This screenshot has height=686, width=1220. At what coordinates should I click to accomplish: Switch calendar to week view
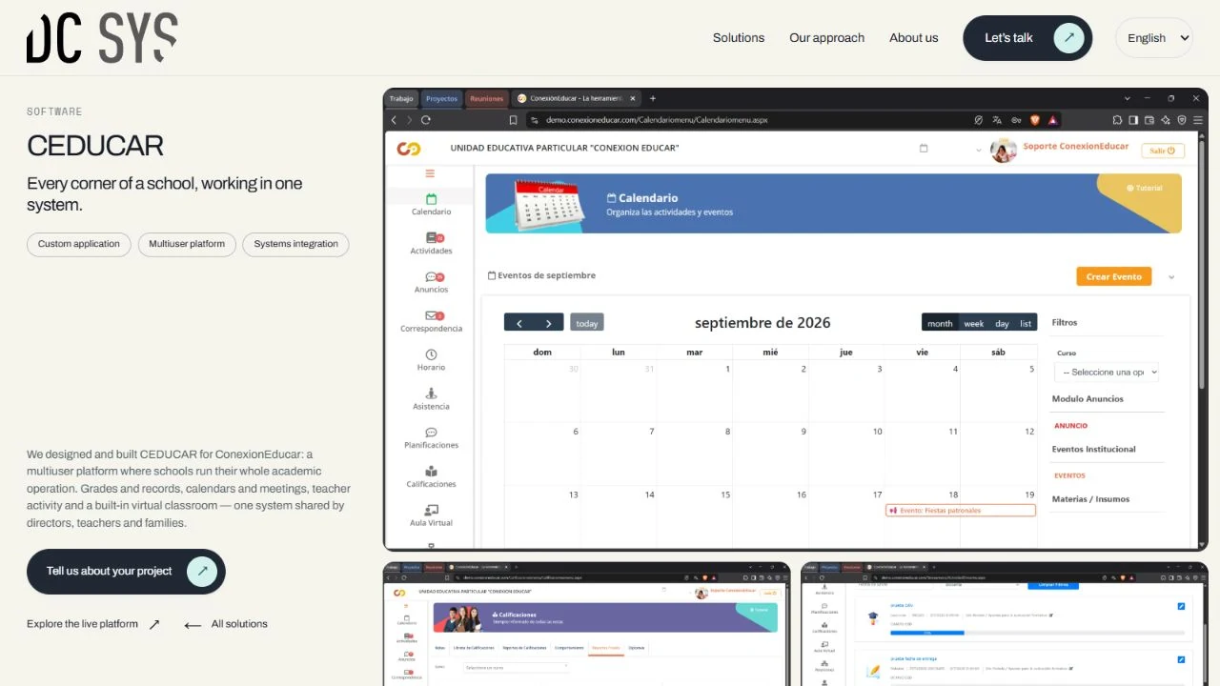[x=974, y=323]
